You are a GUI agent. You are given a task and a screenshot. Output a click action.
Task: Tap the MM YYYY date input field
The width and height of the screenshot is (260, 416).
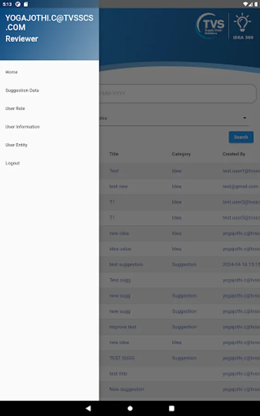178,94
